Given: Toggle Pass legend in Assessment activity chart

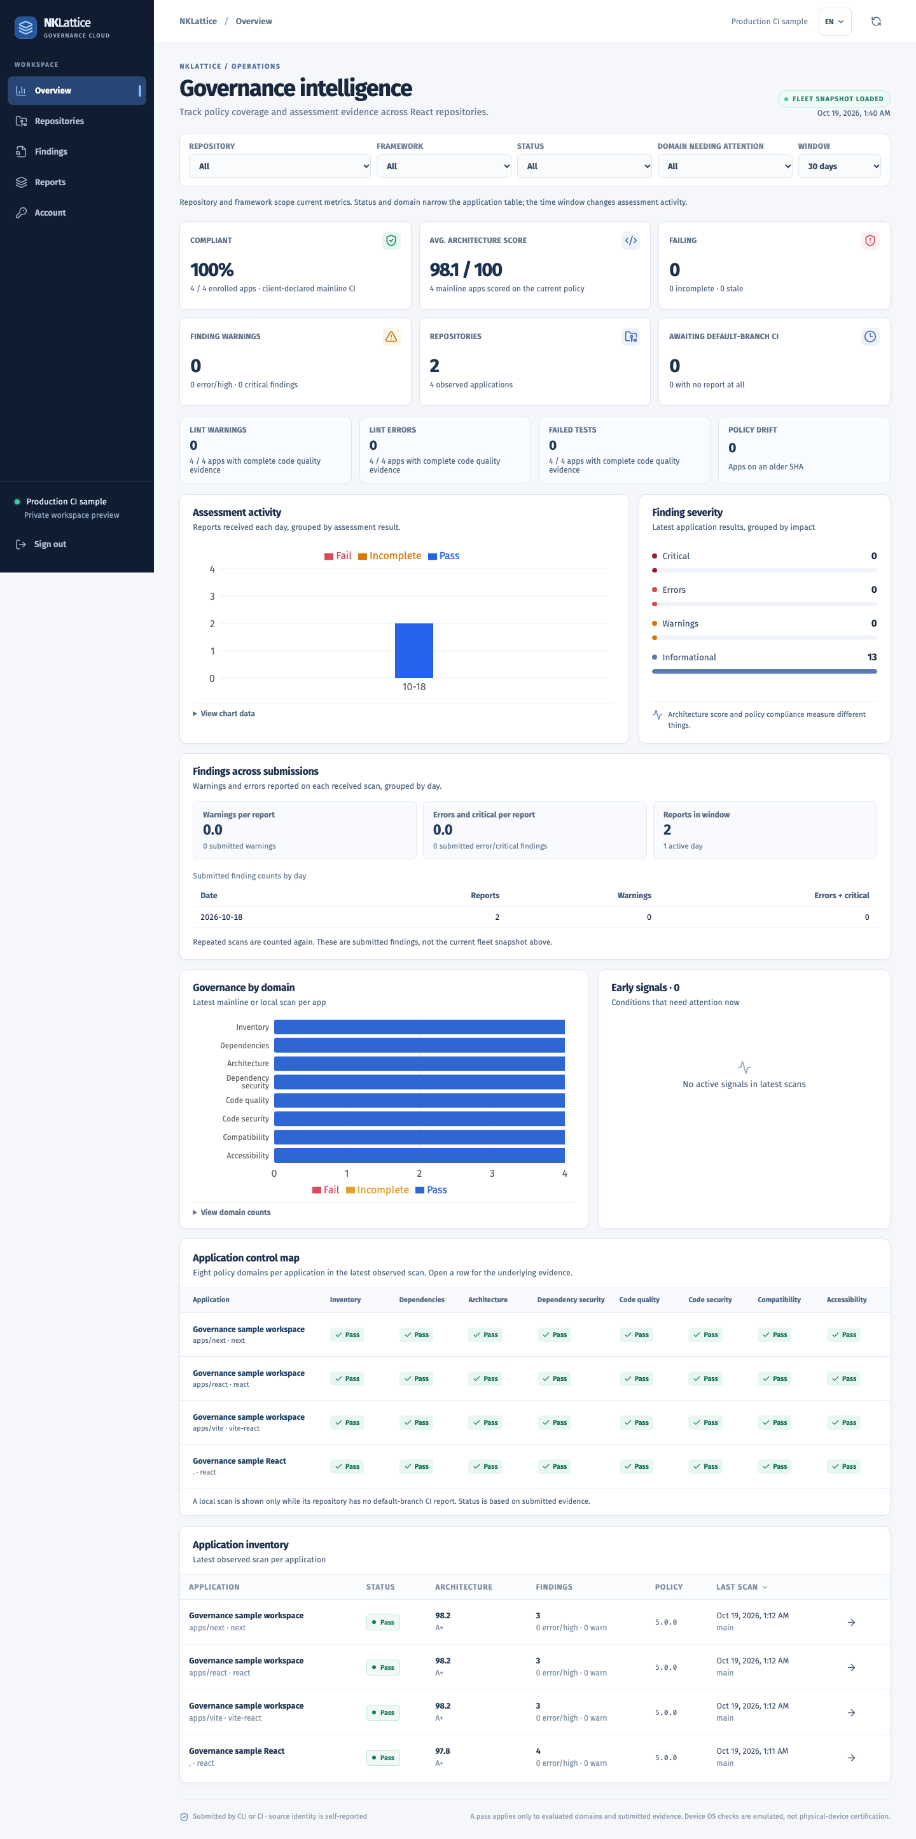Looking at the screenshot, I should (x=443, y=556).
